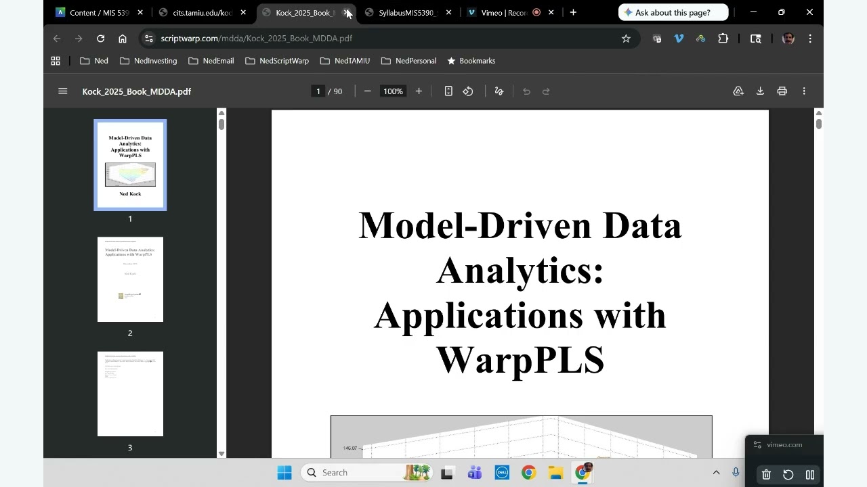The height and width of the screenshot is (487, 867).
Task: Close the Kock_2025_Book tab
Action: [347, 12]
